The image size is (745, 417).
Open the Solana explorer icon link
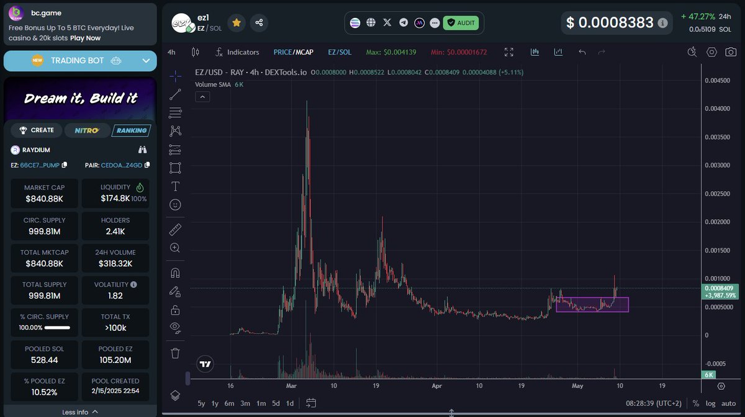[355, 22]
